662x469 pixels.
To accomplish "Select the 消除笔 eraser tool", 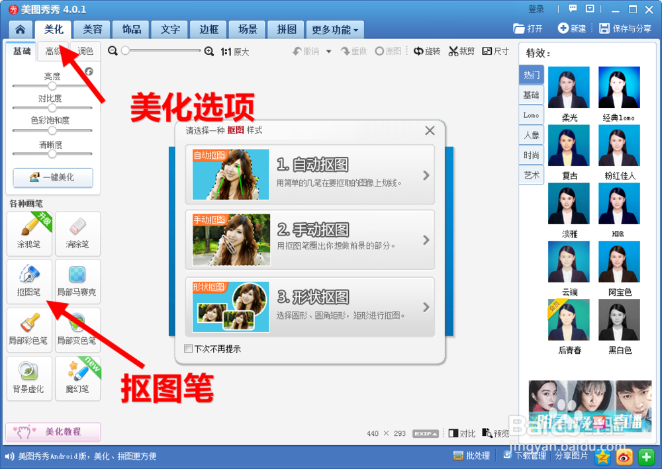I will 77,234.
